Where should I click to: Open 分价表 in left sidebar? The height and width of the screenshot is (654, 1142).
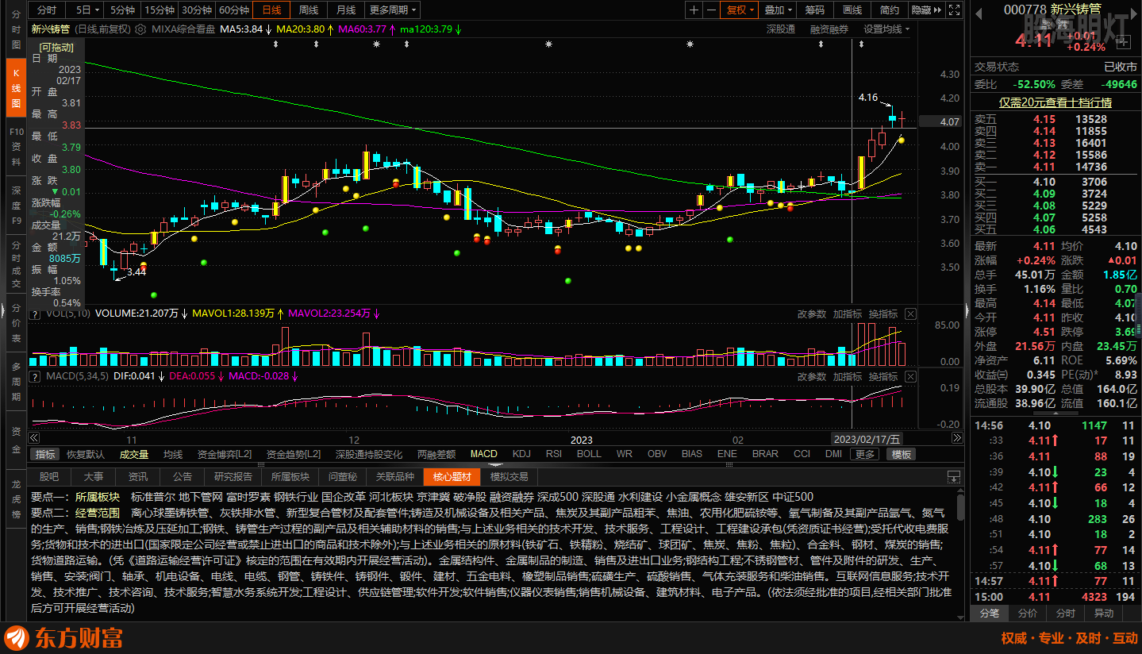click(15, 324)
